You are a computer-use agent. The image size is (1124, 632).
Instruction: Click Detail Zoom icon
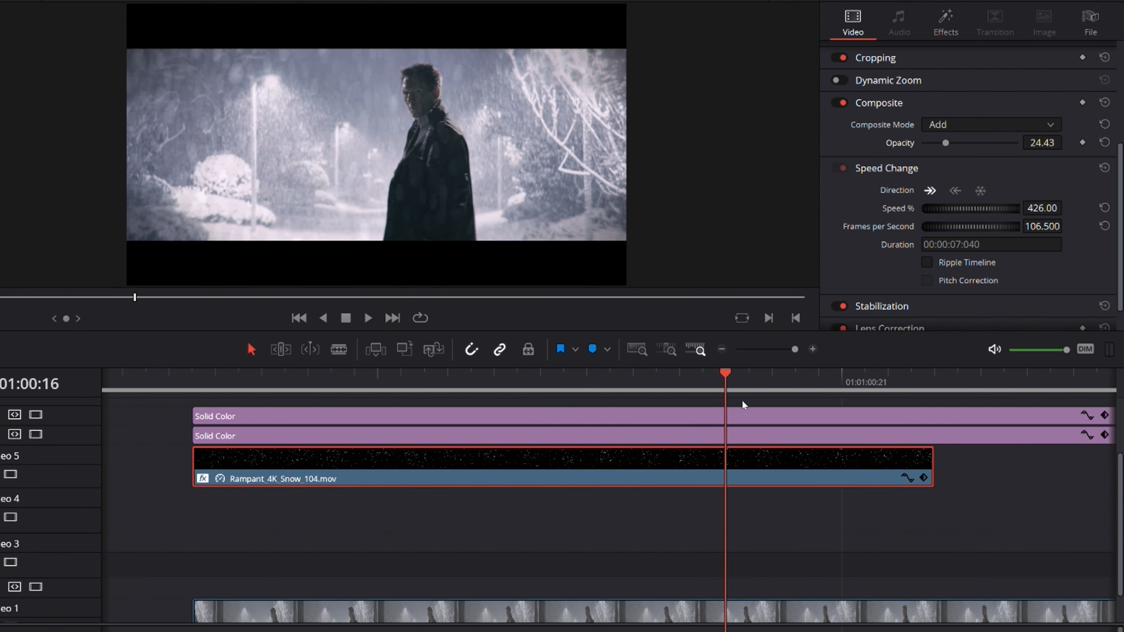click(x=666, y=350)
